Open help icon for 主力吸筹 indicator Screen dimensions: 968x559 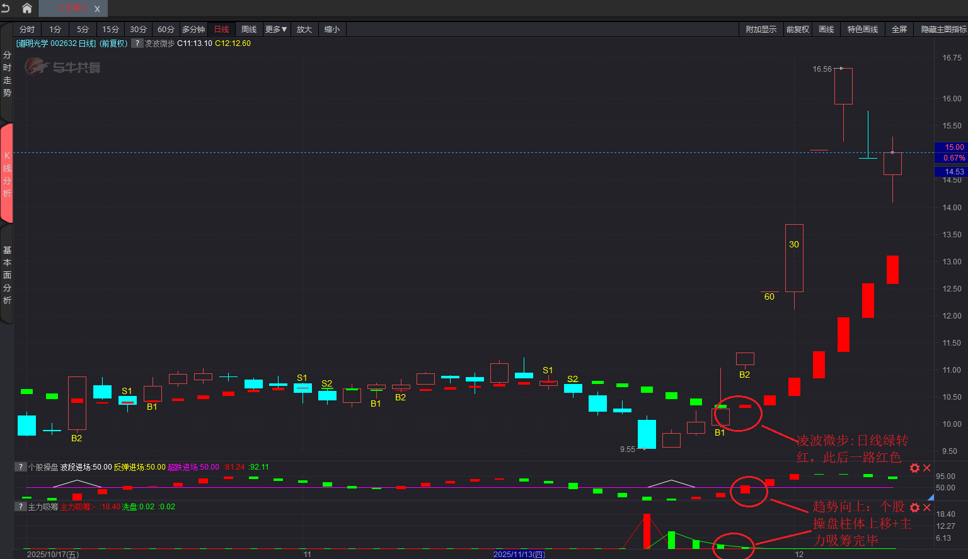coord(21,507)
